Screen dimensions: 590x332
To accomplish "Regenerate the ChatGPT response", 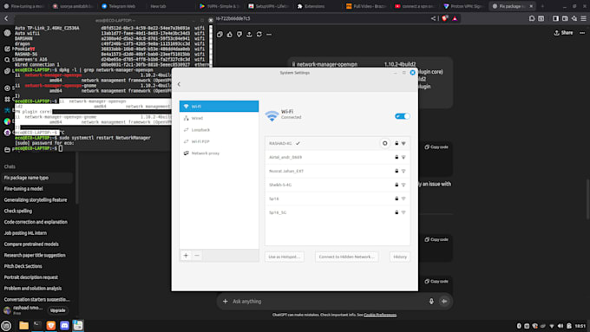I will (x=259, y=35).
